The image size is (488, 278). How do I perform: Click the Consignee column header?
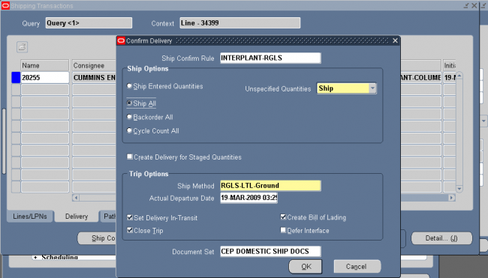pos(95,65)
